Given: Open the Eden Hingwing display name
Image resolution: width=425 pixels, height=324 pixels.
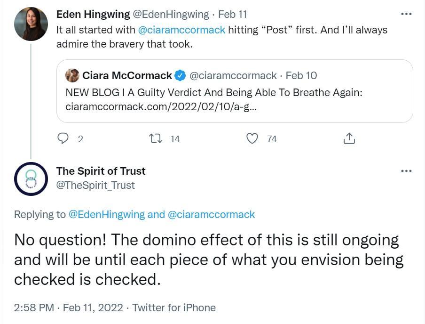Looking at the screenshot, I should tap(93, 14).
